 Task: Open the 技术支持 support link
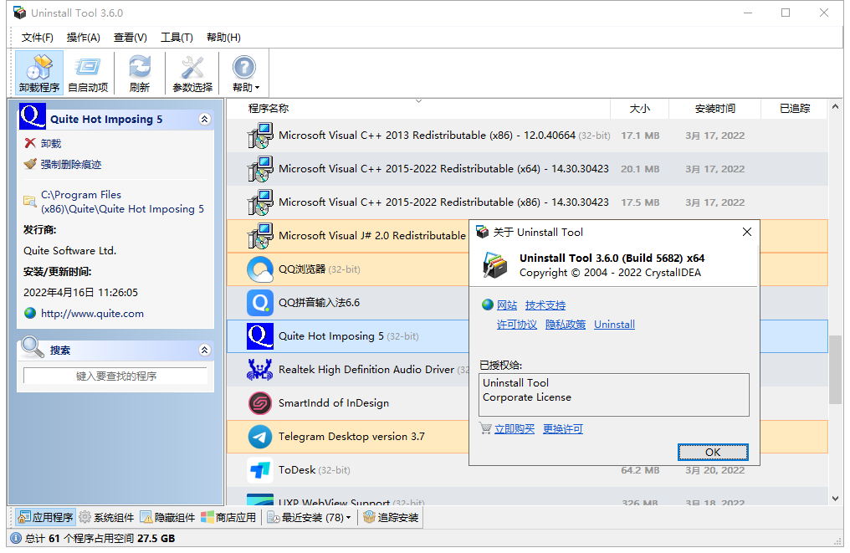coord(545,305)
